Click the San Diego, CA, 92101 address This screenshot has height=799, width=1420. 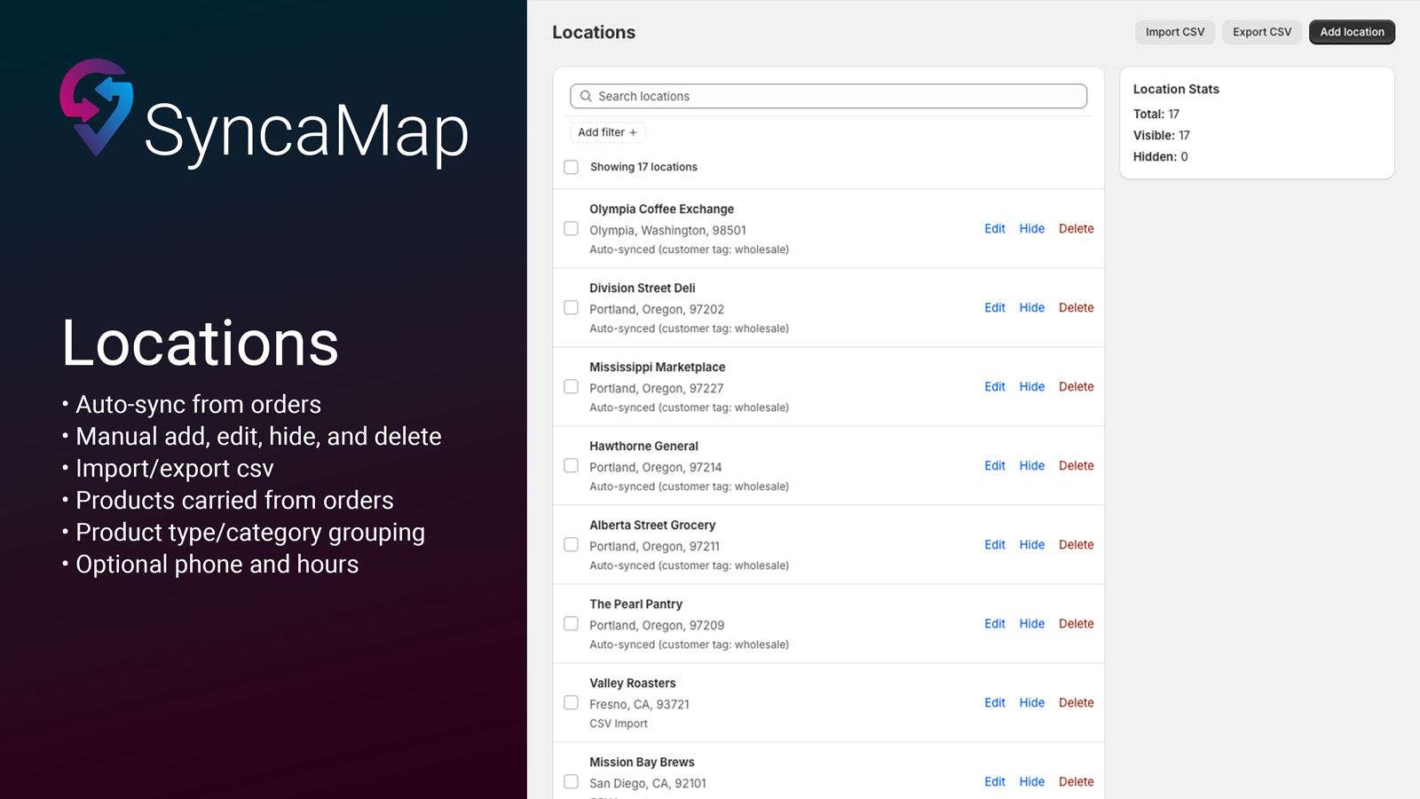(648, 783)
